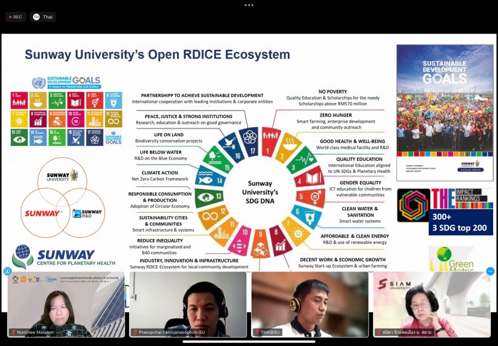The image size is (498, 346).
Task: Click the Sunway University crest logo circle
Action: (62, 182)
